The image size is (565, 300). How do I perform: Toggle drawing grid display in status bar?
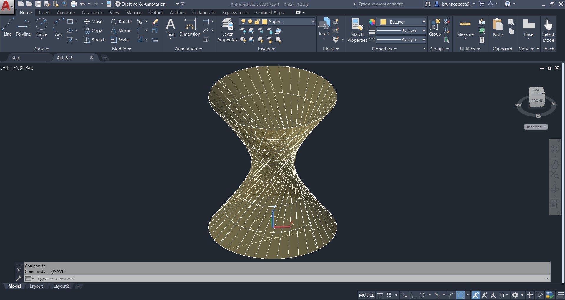pos(380,295)
